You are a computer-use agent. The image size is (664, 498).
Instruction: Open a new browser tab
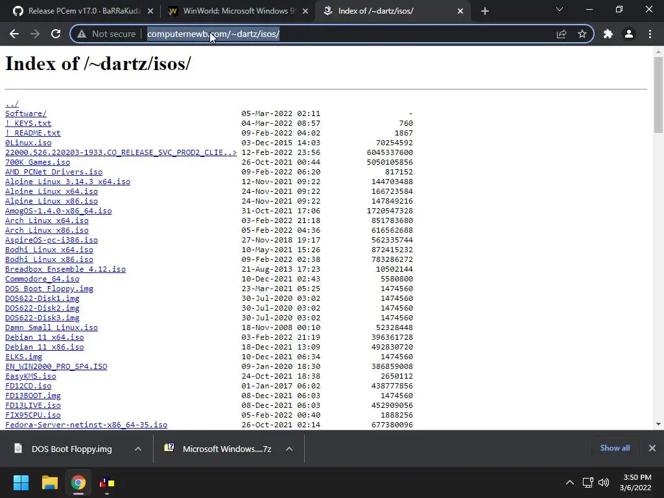coord(485,11)
